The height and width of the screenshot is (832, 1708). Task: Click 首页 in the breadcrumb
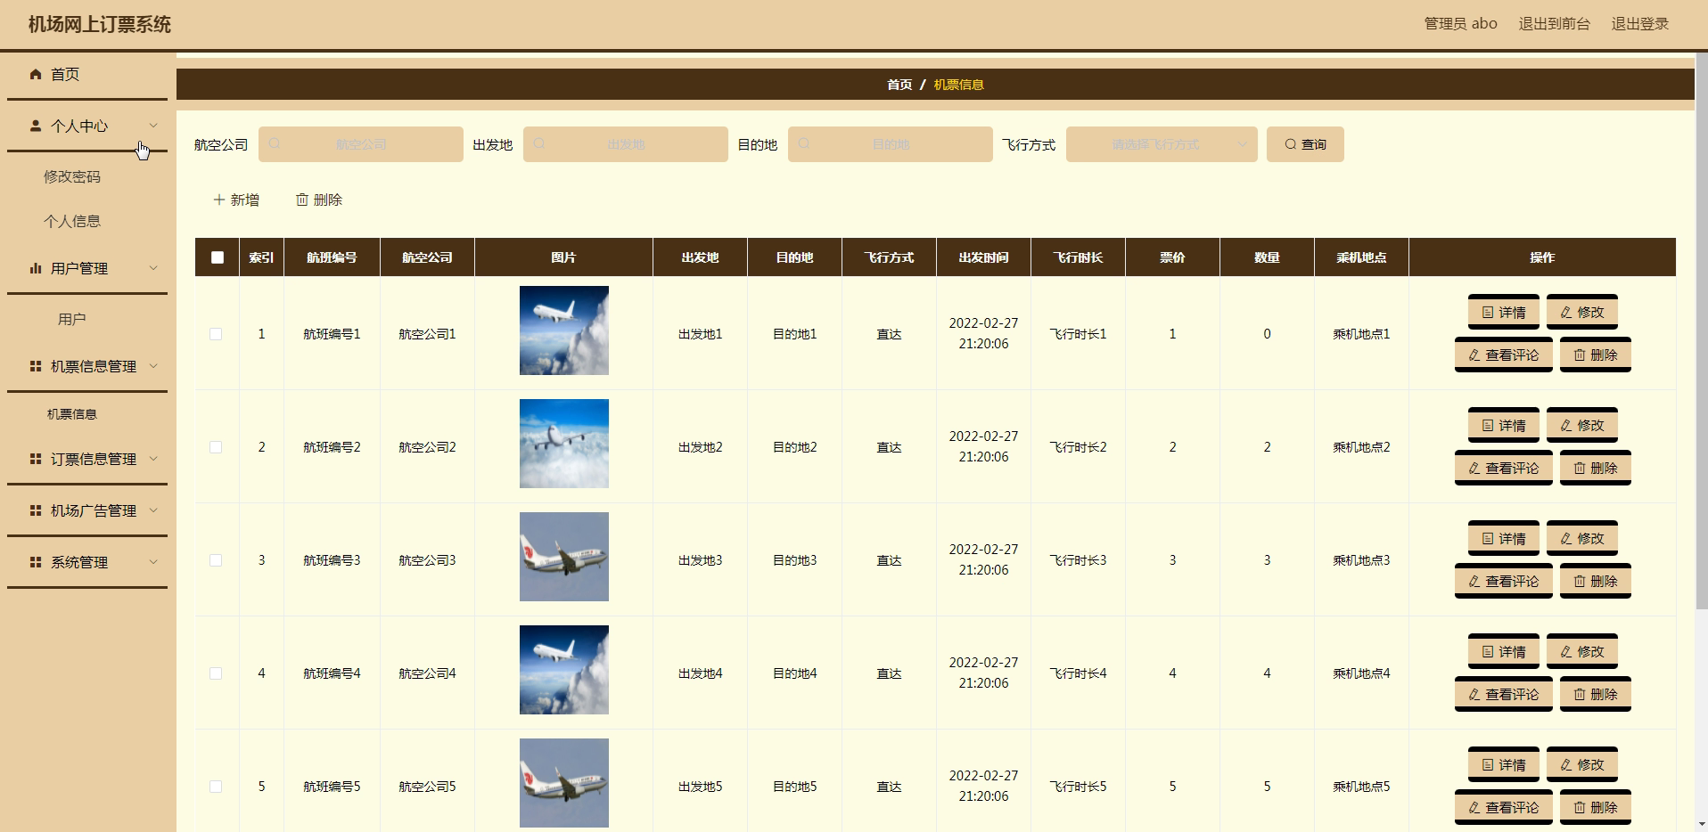pos(899,85)
